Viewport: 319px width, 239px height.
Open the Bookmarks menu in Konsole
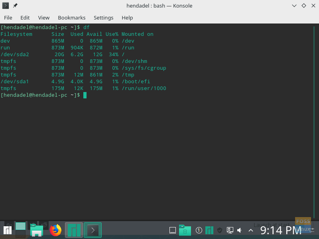coord(72,18)
